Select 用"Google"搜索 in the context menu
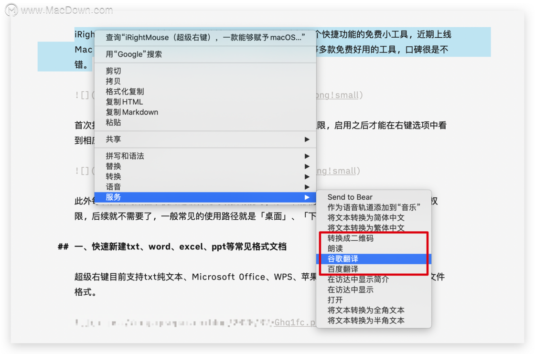 pyautogui.click(x=205, y=54)
